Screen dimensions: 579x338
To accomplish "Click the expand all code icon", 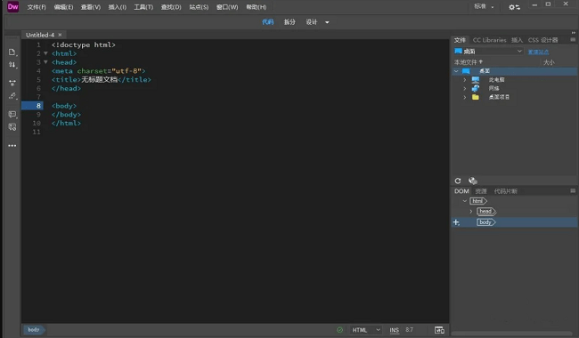I will point(12,83).
